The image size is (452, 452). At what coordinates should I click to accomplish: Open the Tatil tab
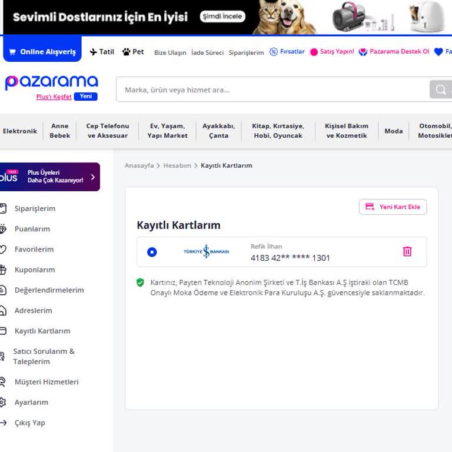102,52
